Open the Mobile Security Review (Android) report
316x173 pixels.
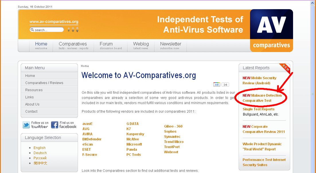[260, 81]
